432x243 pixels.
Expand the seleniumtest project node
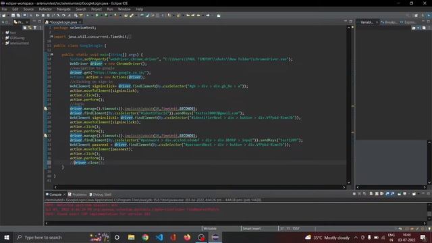[3, 43]
